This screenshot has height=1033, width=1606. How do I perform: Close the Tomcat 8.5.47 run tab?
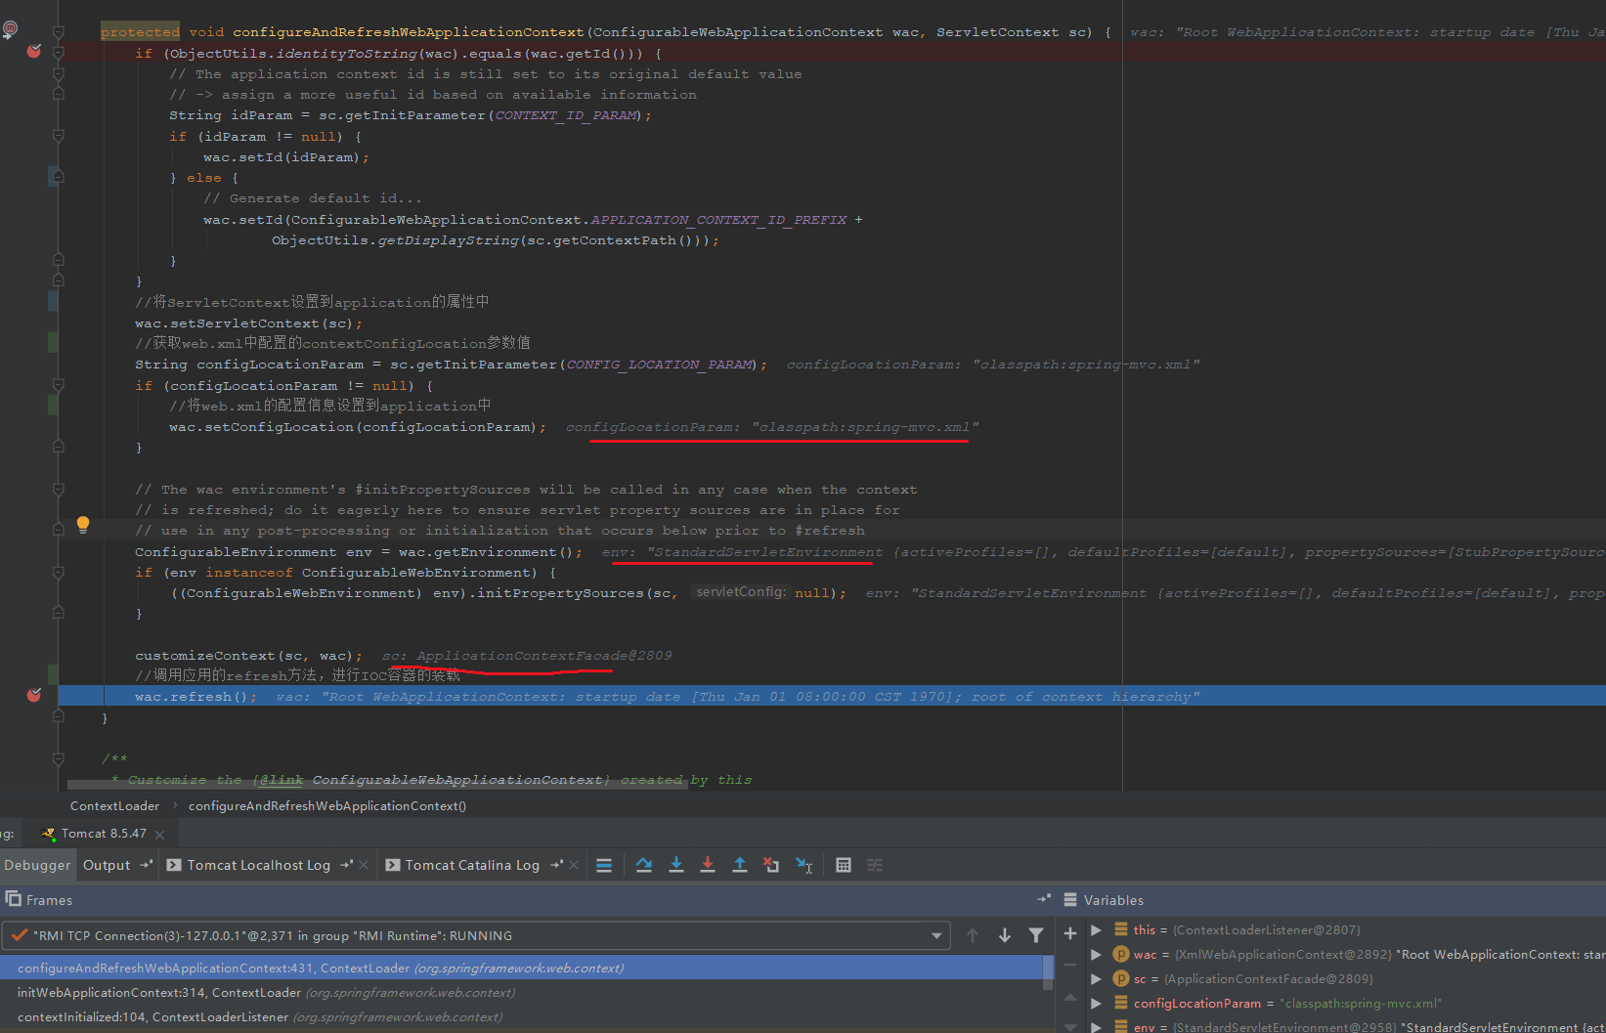(159, 835)
